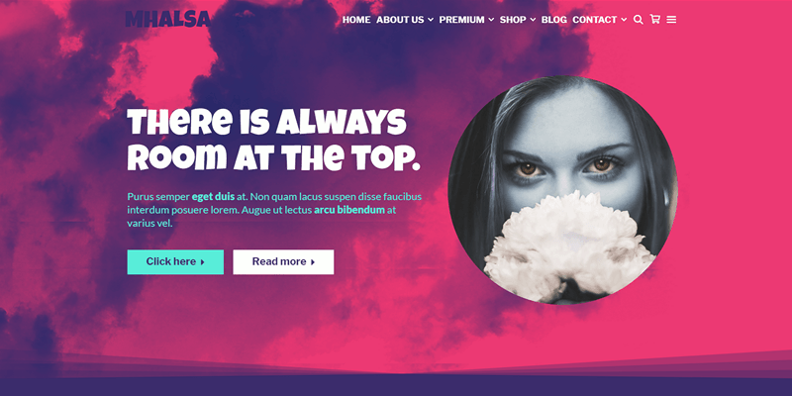This screenshot has height=396, width=792.
Task: Click the turquoise Click here button
Action: [x=175, y=261]
